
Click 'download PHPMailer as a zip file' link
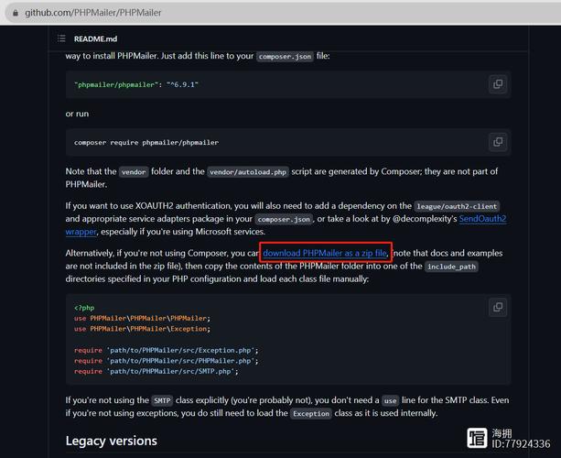click(325, 253)
